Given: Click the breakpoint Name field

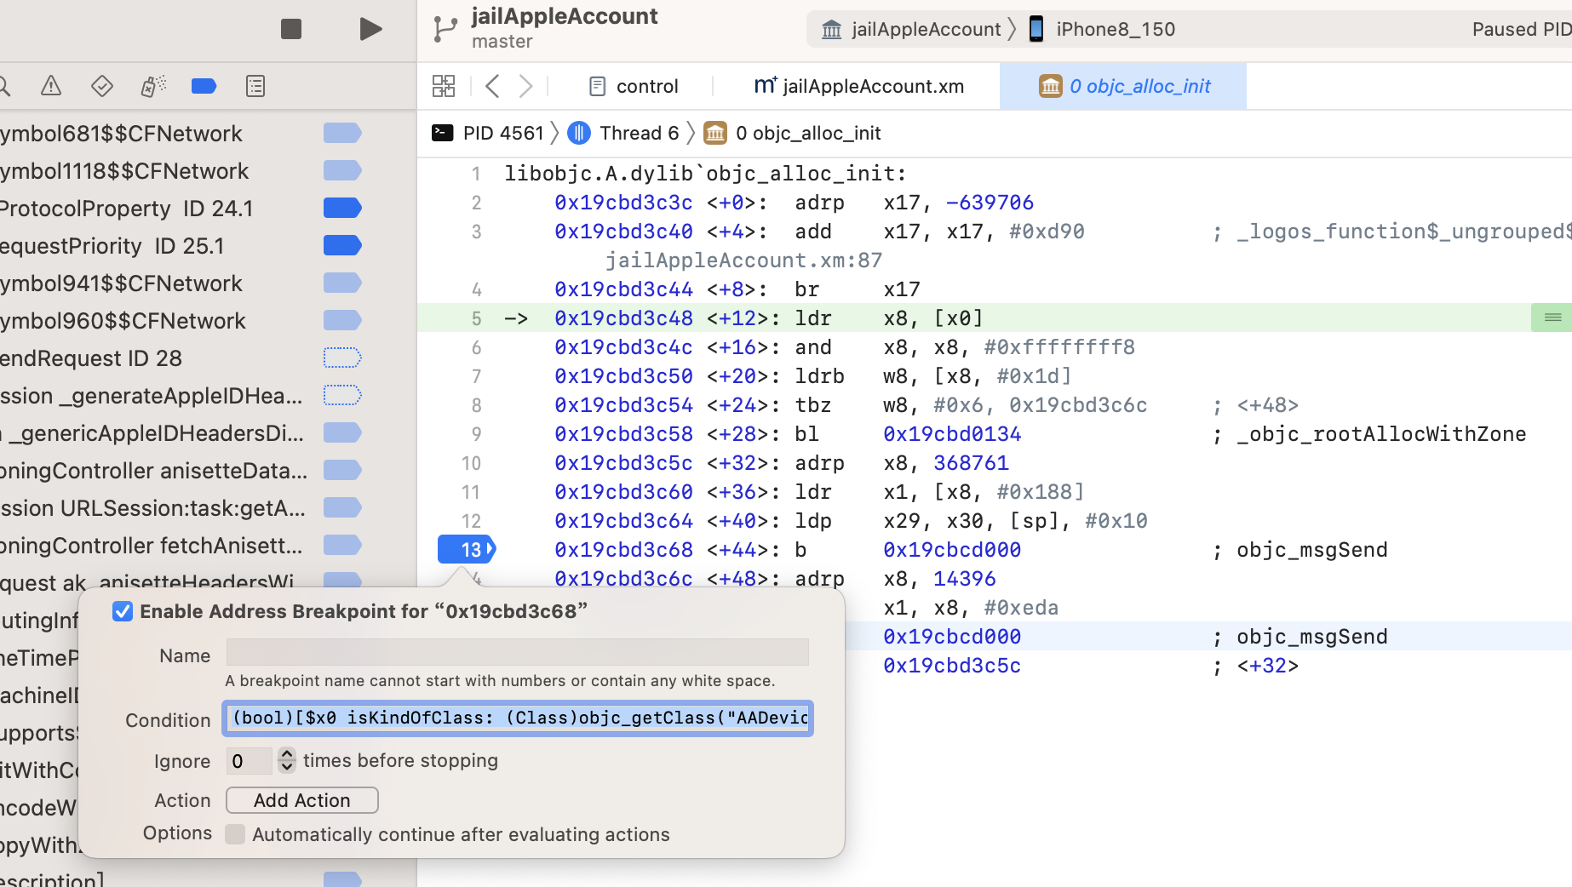Looking at the screenshot, I should click(x=517, y=653).
